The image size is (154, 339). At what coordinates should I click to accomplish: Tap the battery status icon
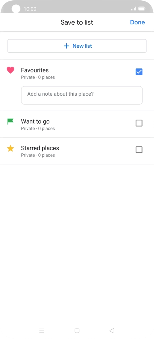142,9
